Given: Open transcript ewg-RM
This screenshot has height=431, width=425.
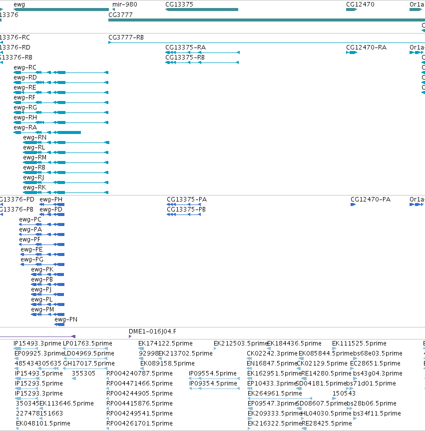Looking at the screenshot, I should pos(65,162).
